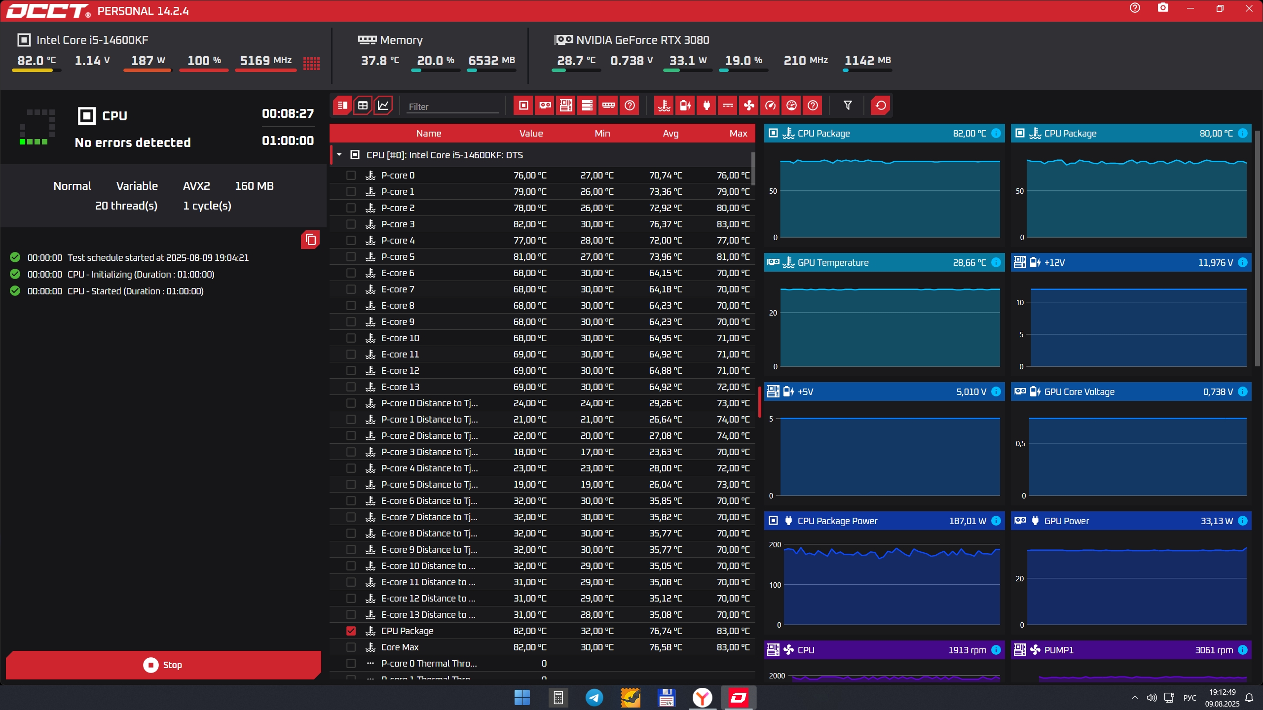Stop the running CPU test

coord(163,665)
